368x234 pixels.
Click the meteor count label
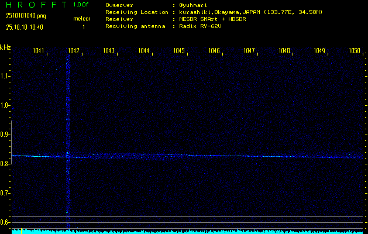click(82, 19)
